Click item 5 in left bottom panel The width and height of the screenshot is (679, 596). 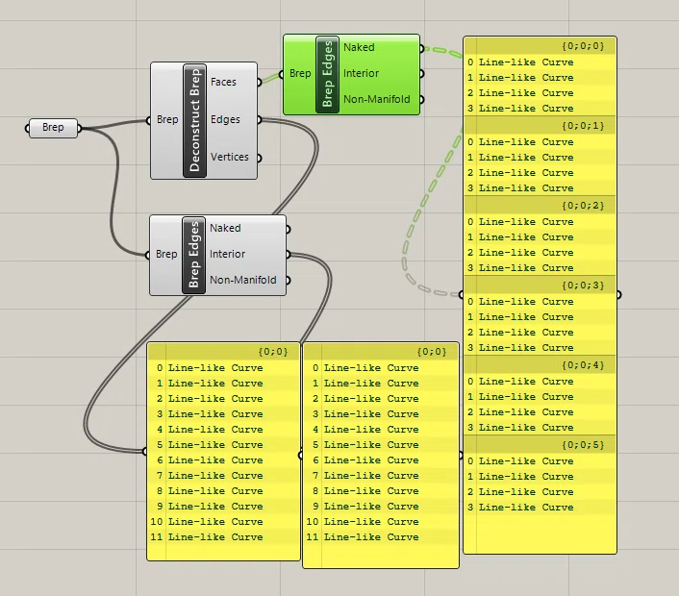click(224, 445)
